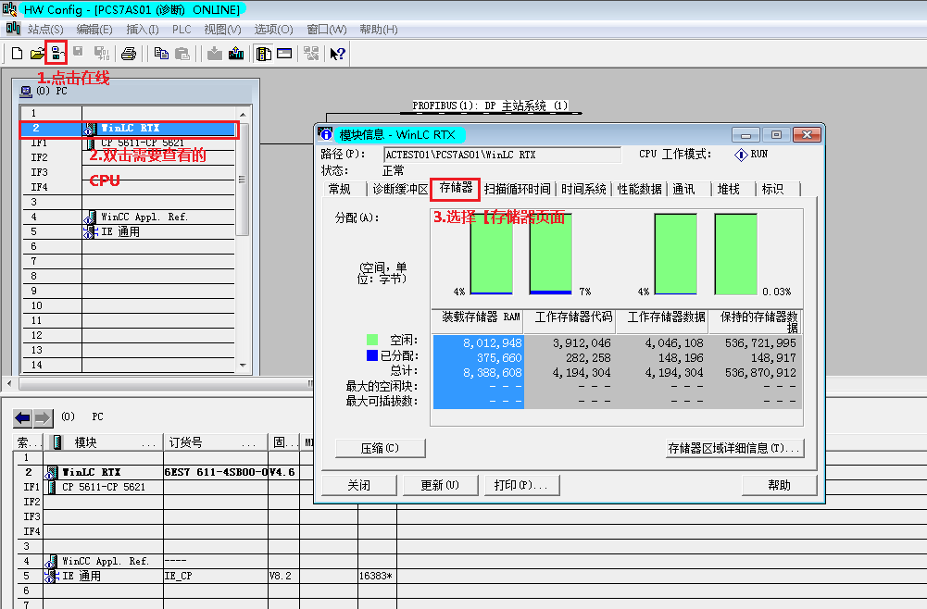Image resolution: width=927 pixels, height=609 pixels.
Task: Click the menu bar document icon
Action: pyautogui.click(x=12, y=29)
